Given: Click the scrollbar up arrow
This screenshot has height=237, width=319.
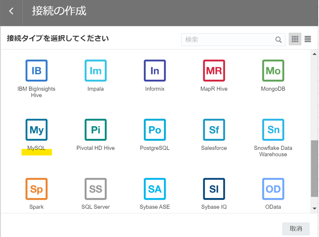Looking at the screenshot, I should [314, 54].
